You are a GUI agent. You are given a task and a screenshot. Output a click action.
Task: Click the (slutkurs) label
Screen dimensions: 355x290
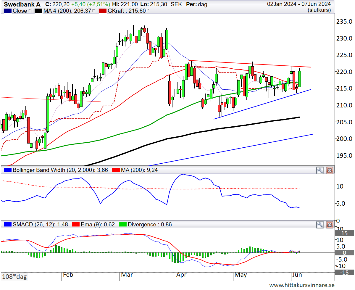click(x=319, y=10)
